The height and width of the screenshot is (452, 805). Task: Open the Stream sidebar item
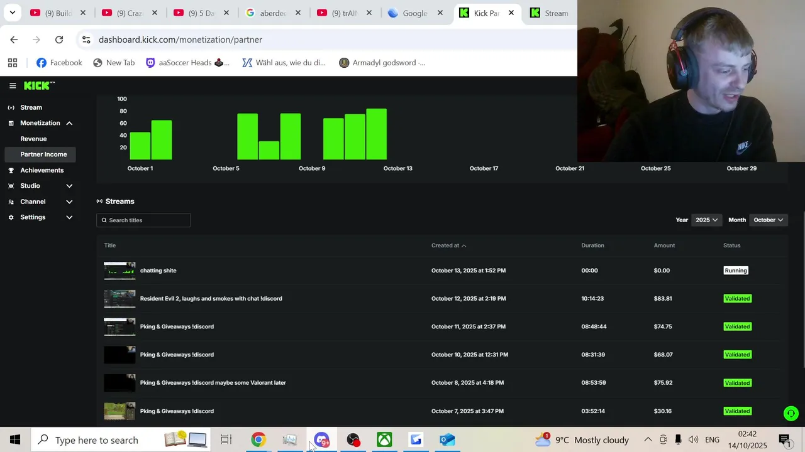31,107
